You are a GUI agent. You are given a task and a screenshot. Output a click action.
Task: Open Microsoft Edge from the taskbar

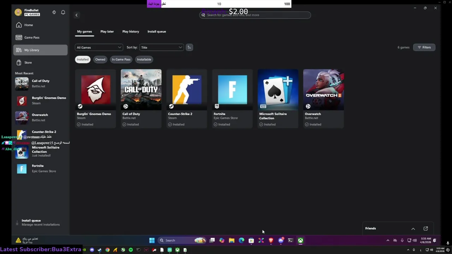[241, 240]
